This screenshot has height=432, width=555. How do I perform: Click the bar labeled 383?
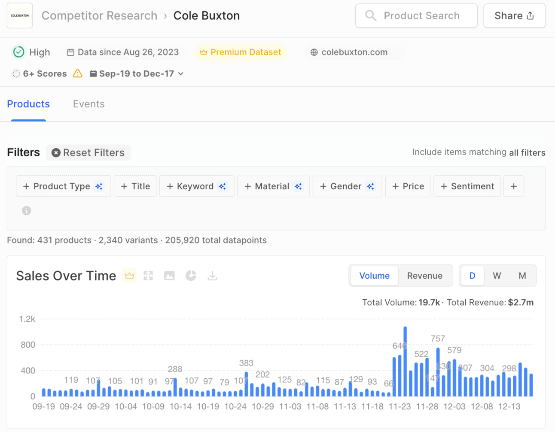pyautogui.click(x=246, y=384)
